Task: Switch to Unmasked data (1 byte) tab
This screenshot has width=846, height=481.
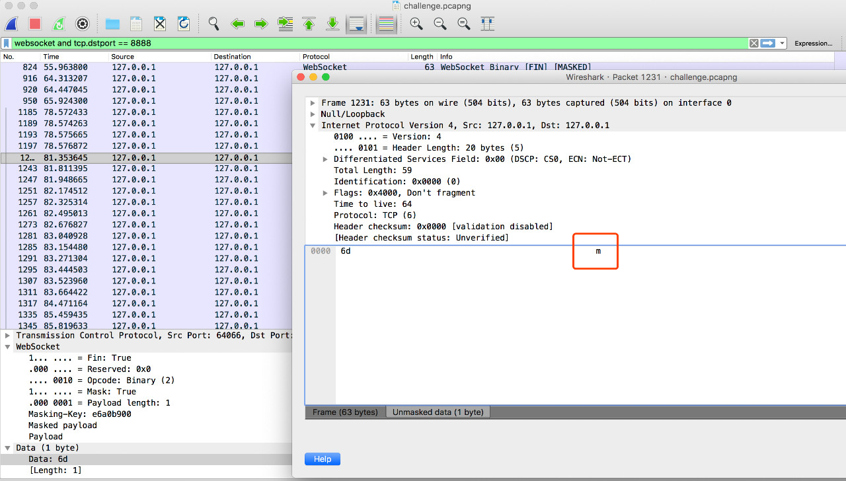Action: click(x=438, y=412)
